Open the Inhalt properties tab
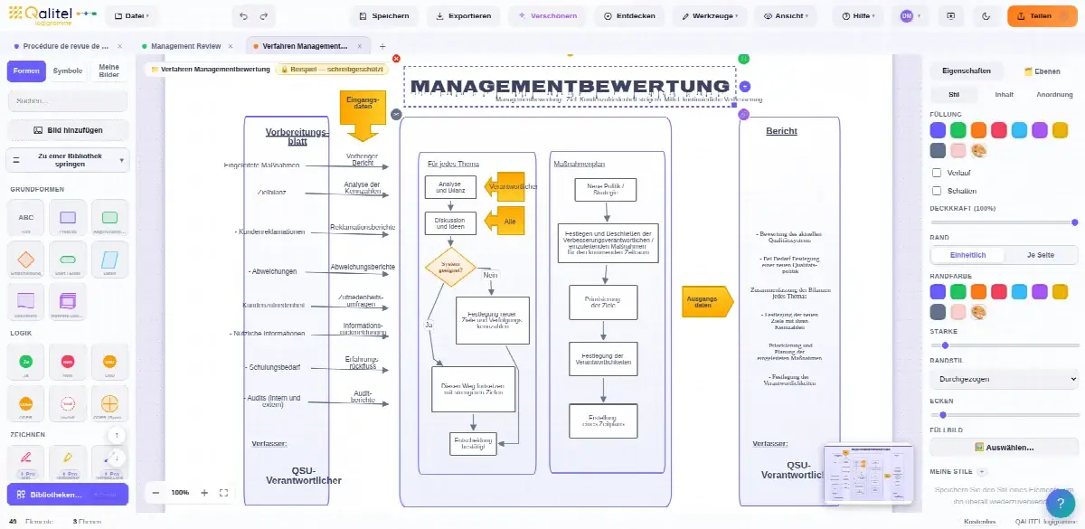This screenshot has height=529, width=1085. [1005, 94]
